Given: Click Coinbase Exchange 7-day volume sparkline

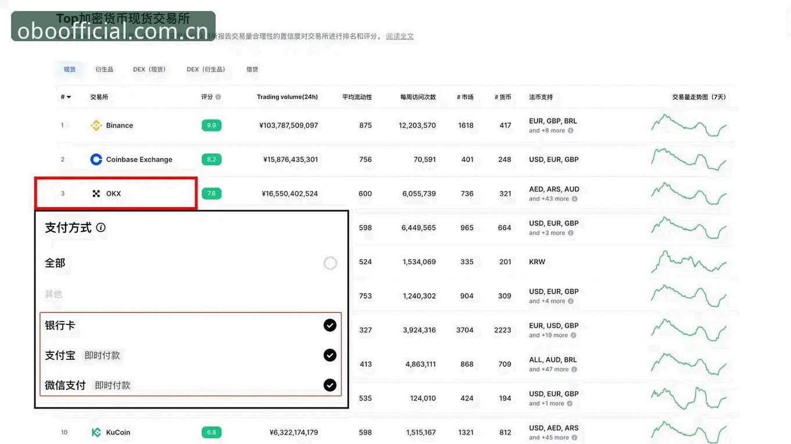Looking at the screenshot, I should click(x=689, y=159).
